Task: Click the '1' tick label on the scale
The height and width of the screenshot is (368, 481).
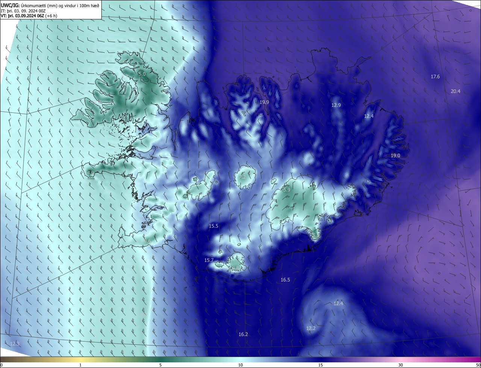Action: [80, 365]
